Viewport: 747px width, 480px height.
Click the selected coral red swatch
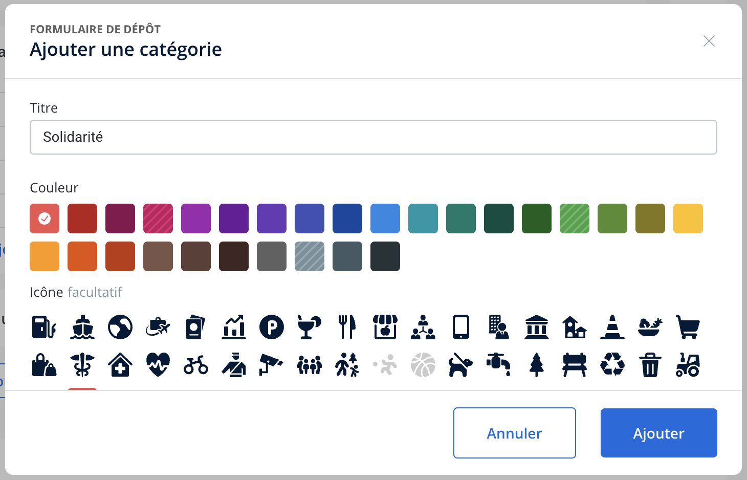click(45, 219)
